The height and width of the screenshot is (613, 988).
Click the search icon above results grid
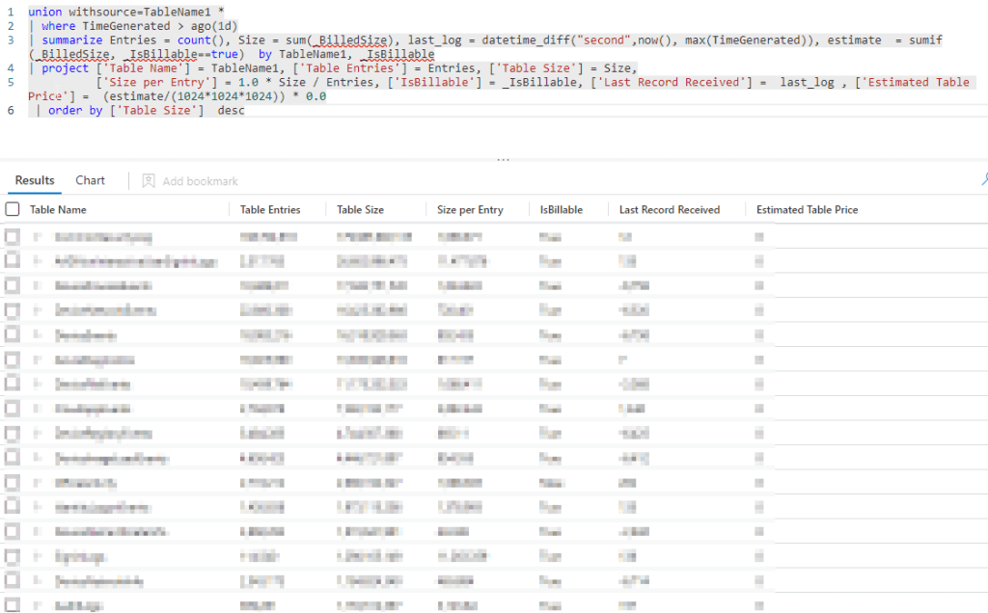[983, 179]
